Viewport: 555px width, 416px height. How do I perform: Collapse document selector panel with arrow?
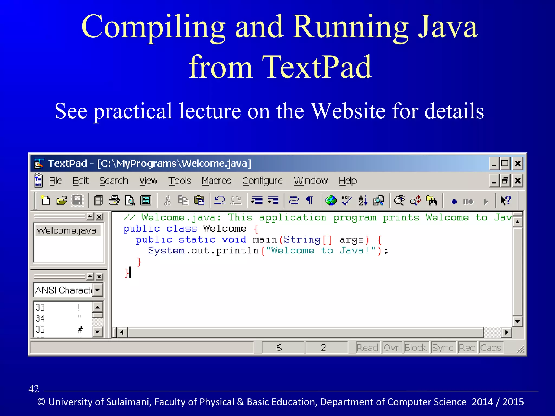(90, 216)
